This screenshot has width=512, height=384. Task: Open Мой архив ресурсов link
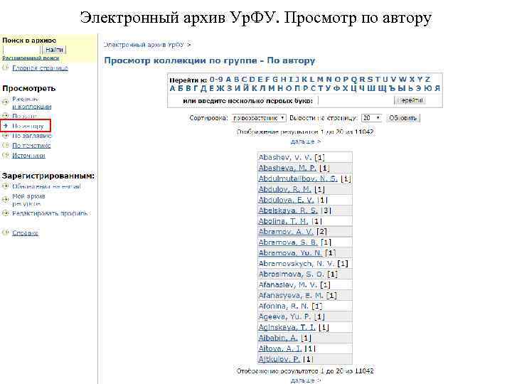click(28, 200)
